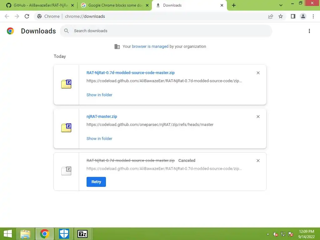
Task: Click the Chrome logo beside Downloads title
Action: click(10, 31)
